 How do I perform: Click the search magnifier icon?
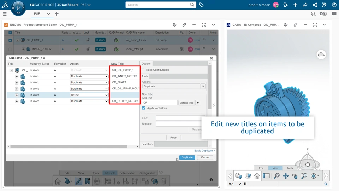click(x=192, y=5)
